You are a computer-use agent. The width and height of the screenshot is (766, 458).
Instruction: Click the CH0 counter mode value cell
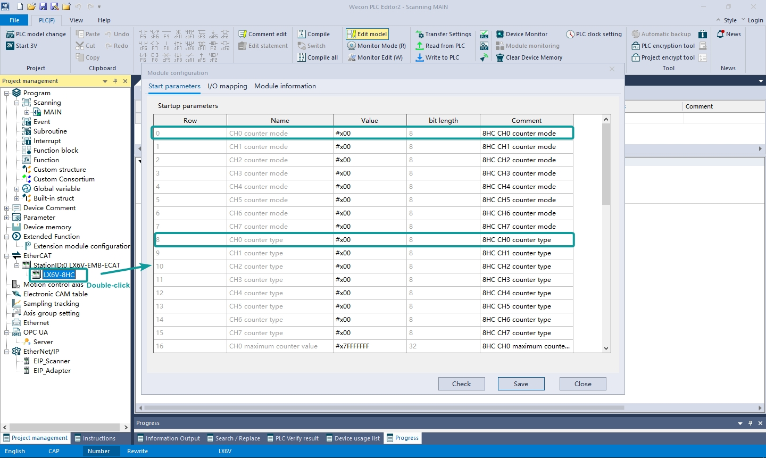370,134
